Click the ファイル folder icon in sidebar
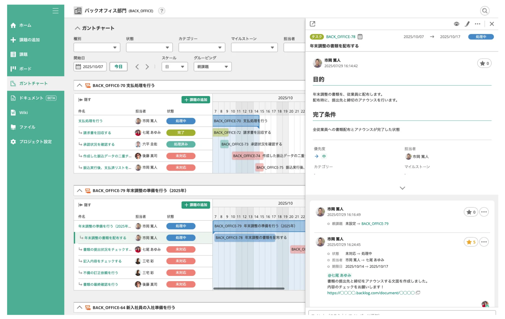 point(13,127)
